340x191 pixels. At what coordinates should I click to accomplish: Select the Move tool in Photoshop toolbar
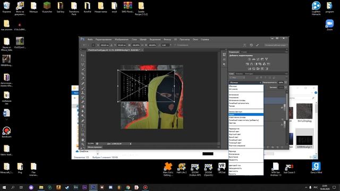(83, 55)
